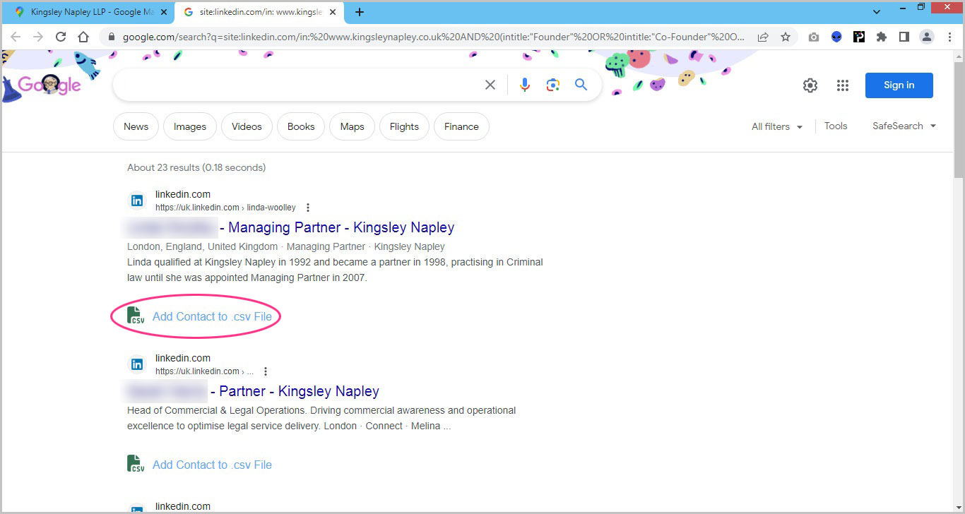The height and width of the screenshot is (514, 965).
Task: Open Managing Partner - Kingsley Napley result
Action: [341, 228]
